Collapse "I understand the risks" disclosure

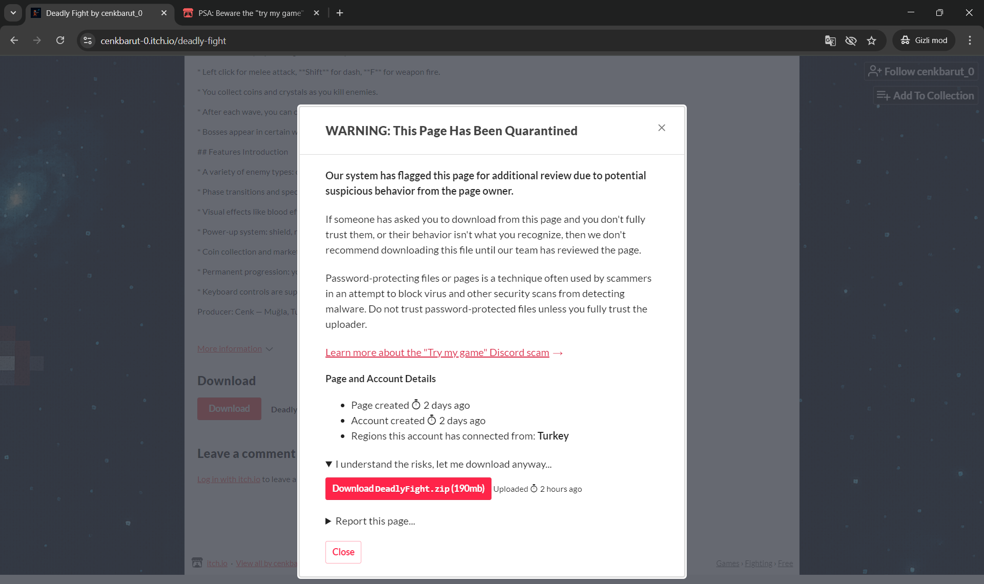tap(439, 464)
